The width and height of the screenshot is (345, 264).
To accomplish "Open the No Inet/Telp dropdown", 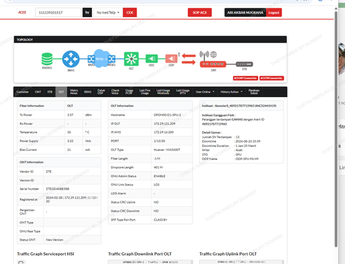I will coord(108,12).
